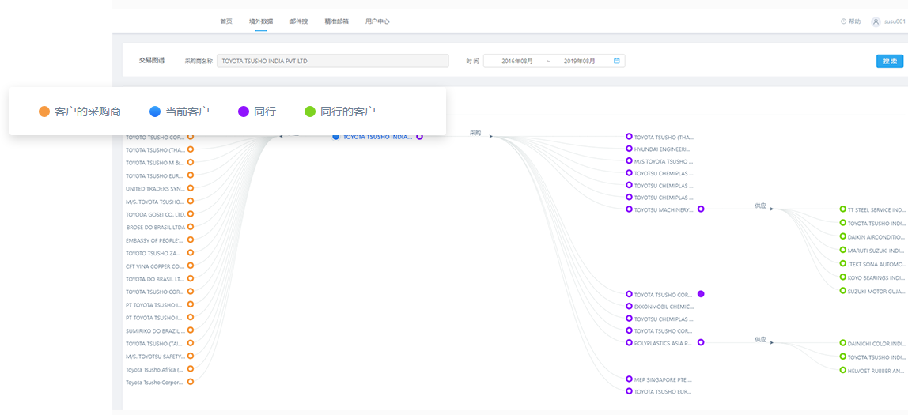The height and width of the screenshot is (415, 908).
Task: Switch to the 境外数据 tab
Action: (261, 21)
